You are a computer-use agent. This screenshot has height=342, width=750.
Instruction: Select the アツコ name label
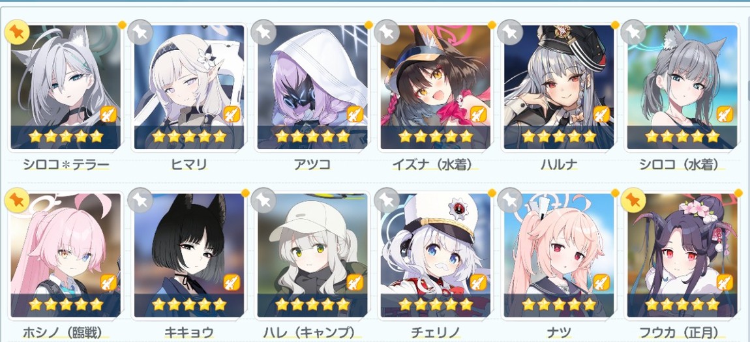312,165
